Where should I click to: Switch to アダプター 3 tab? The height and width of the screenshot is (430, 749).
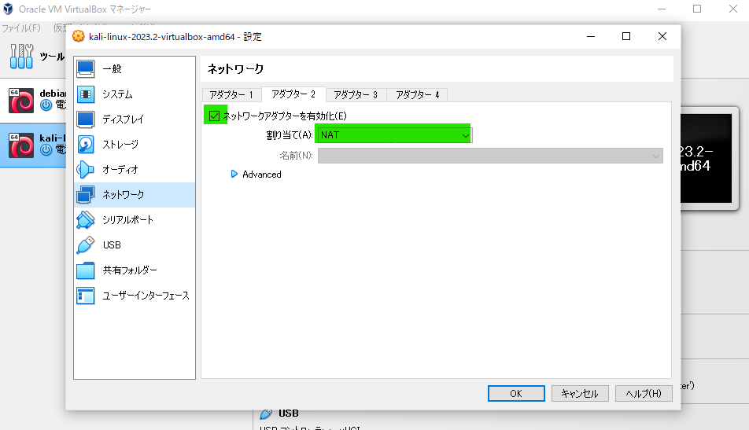(x=356, y=94)
